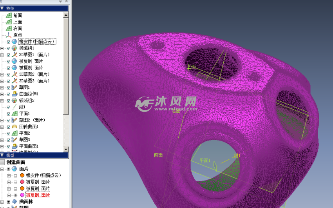Expand the 曲面体 model tree node

[x=2, y=201]
